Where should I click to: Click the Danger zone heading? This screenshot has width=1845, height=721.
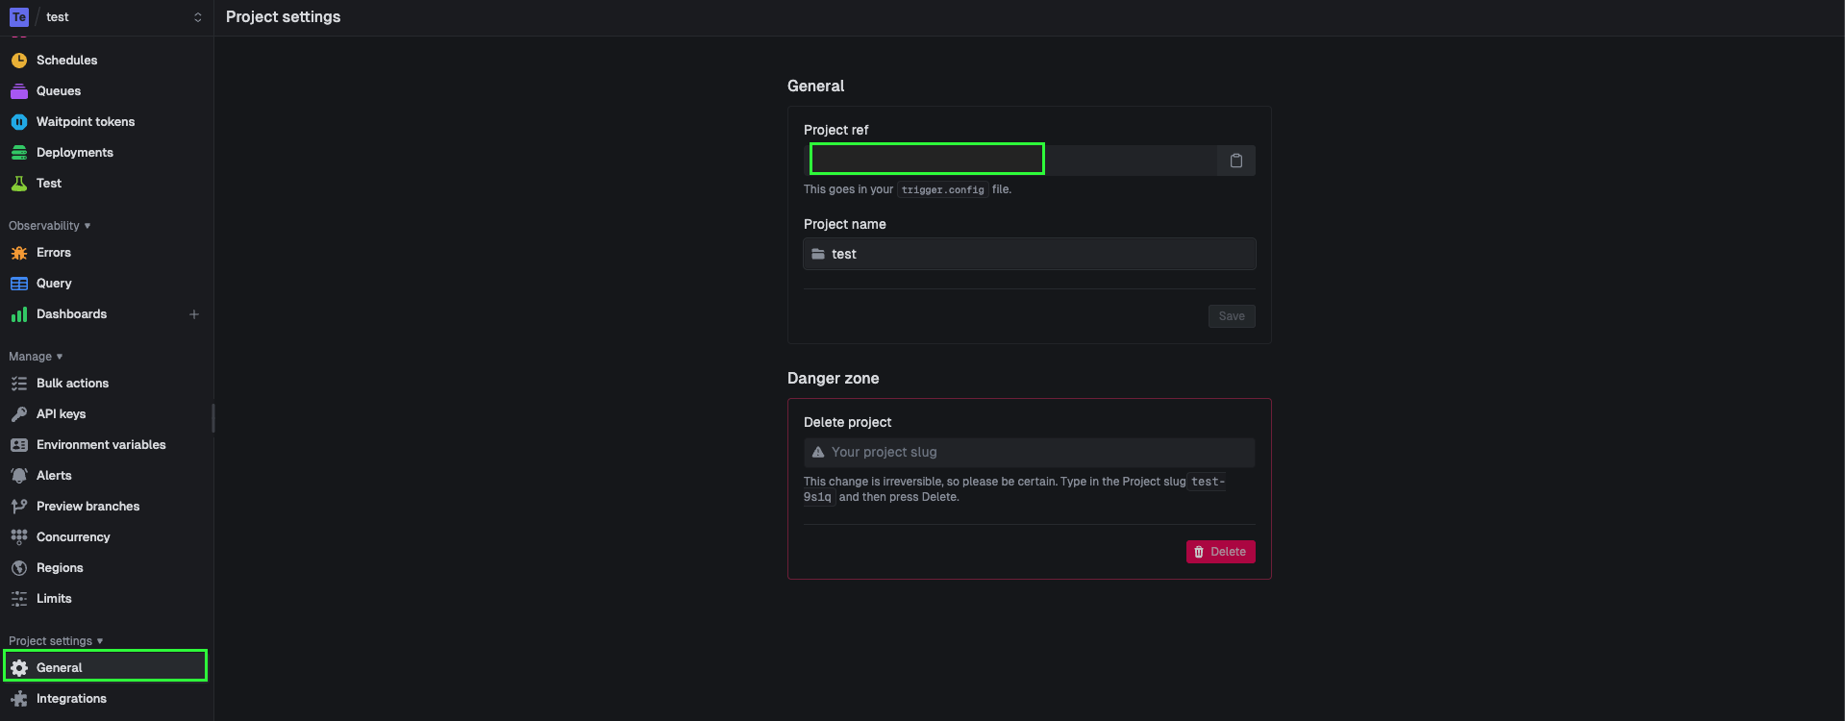tap(833, 379)
